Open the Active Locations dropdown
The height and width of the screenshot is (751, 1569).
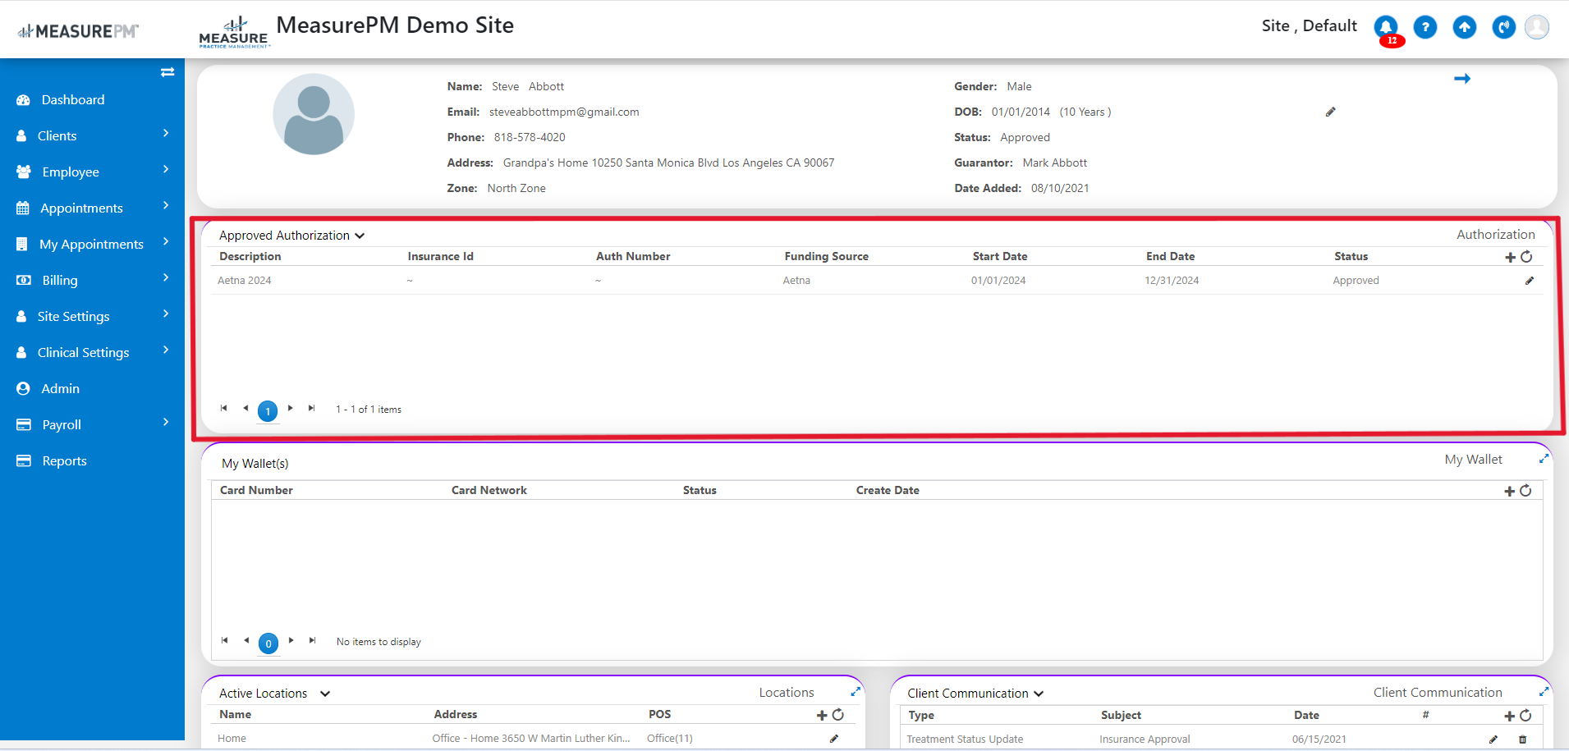coord(274,694)
